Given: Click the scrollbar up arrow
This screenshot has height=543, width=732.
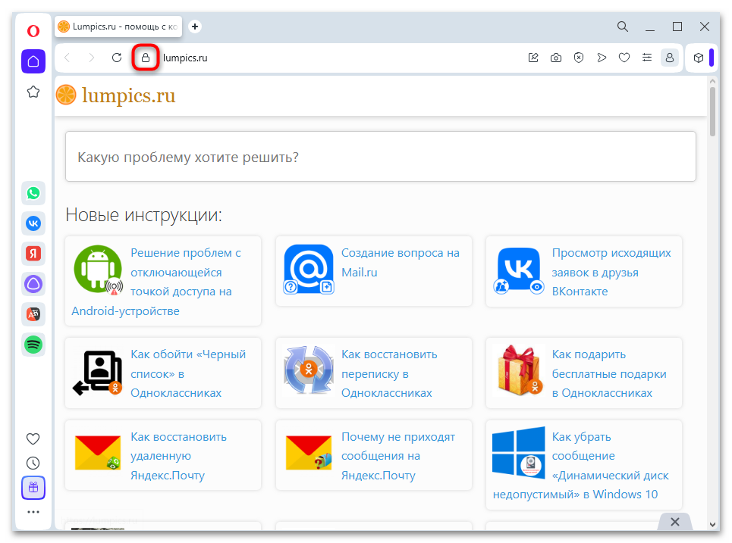Looking at the screenshot, I should pyautogui.click(x=712, y=81).
